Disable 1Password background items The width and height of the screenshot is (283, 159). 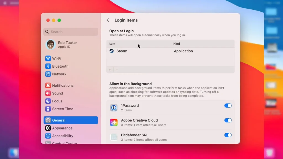[x=228, y=105]
